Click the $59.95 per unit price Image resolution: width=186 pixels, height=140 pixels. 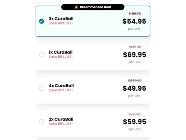click(x=134, y=122)
